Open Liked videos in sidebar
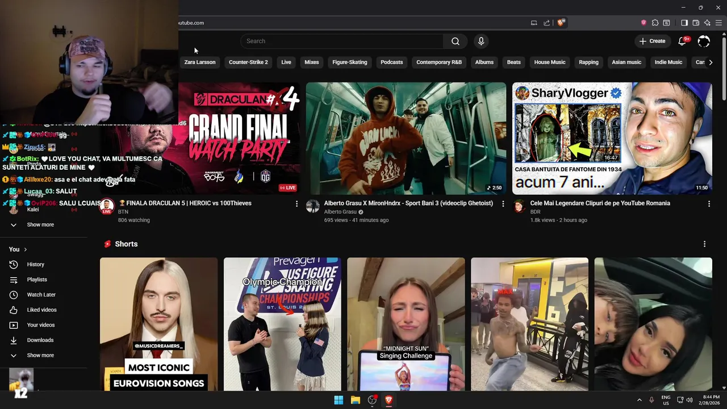Image resolution: width=727 pixels, height=409 pixels. (43, 310)
